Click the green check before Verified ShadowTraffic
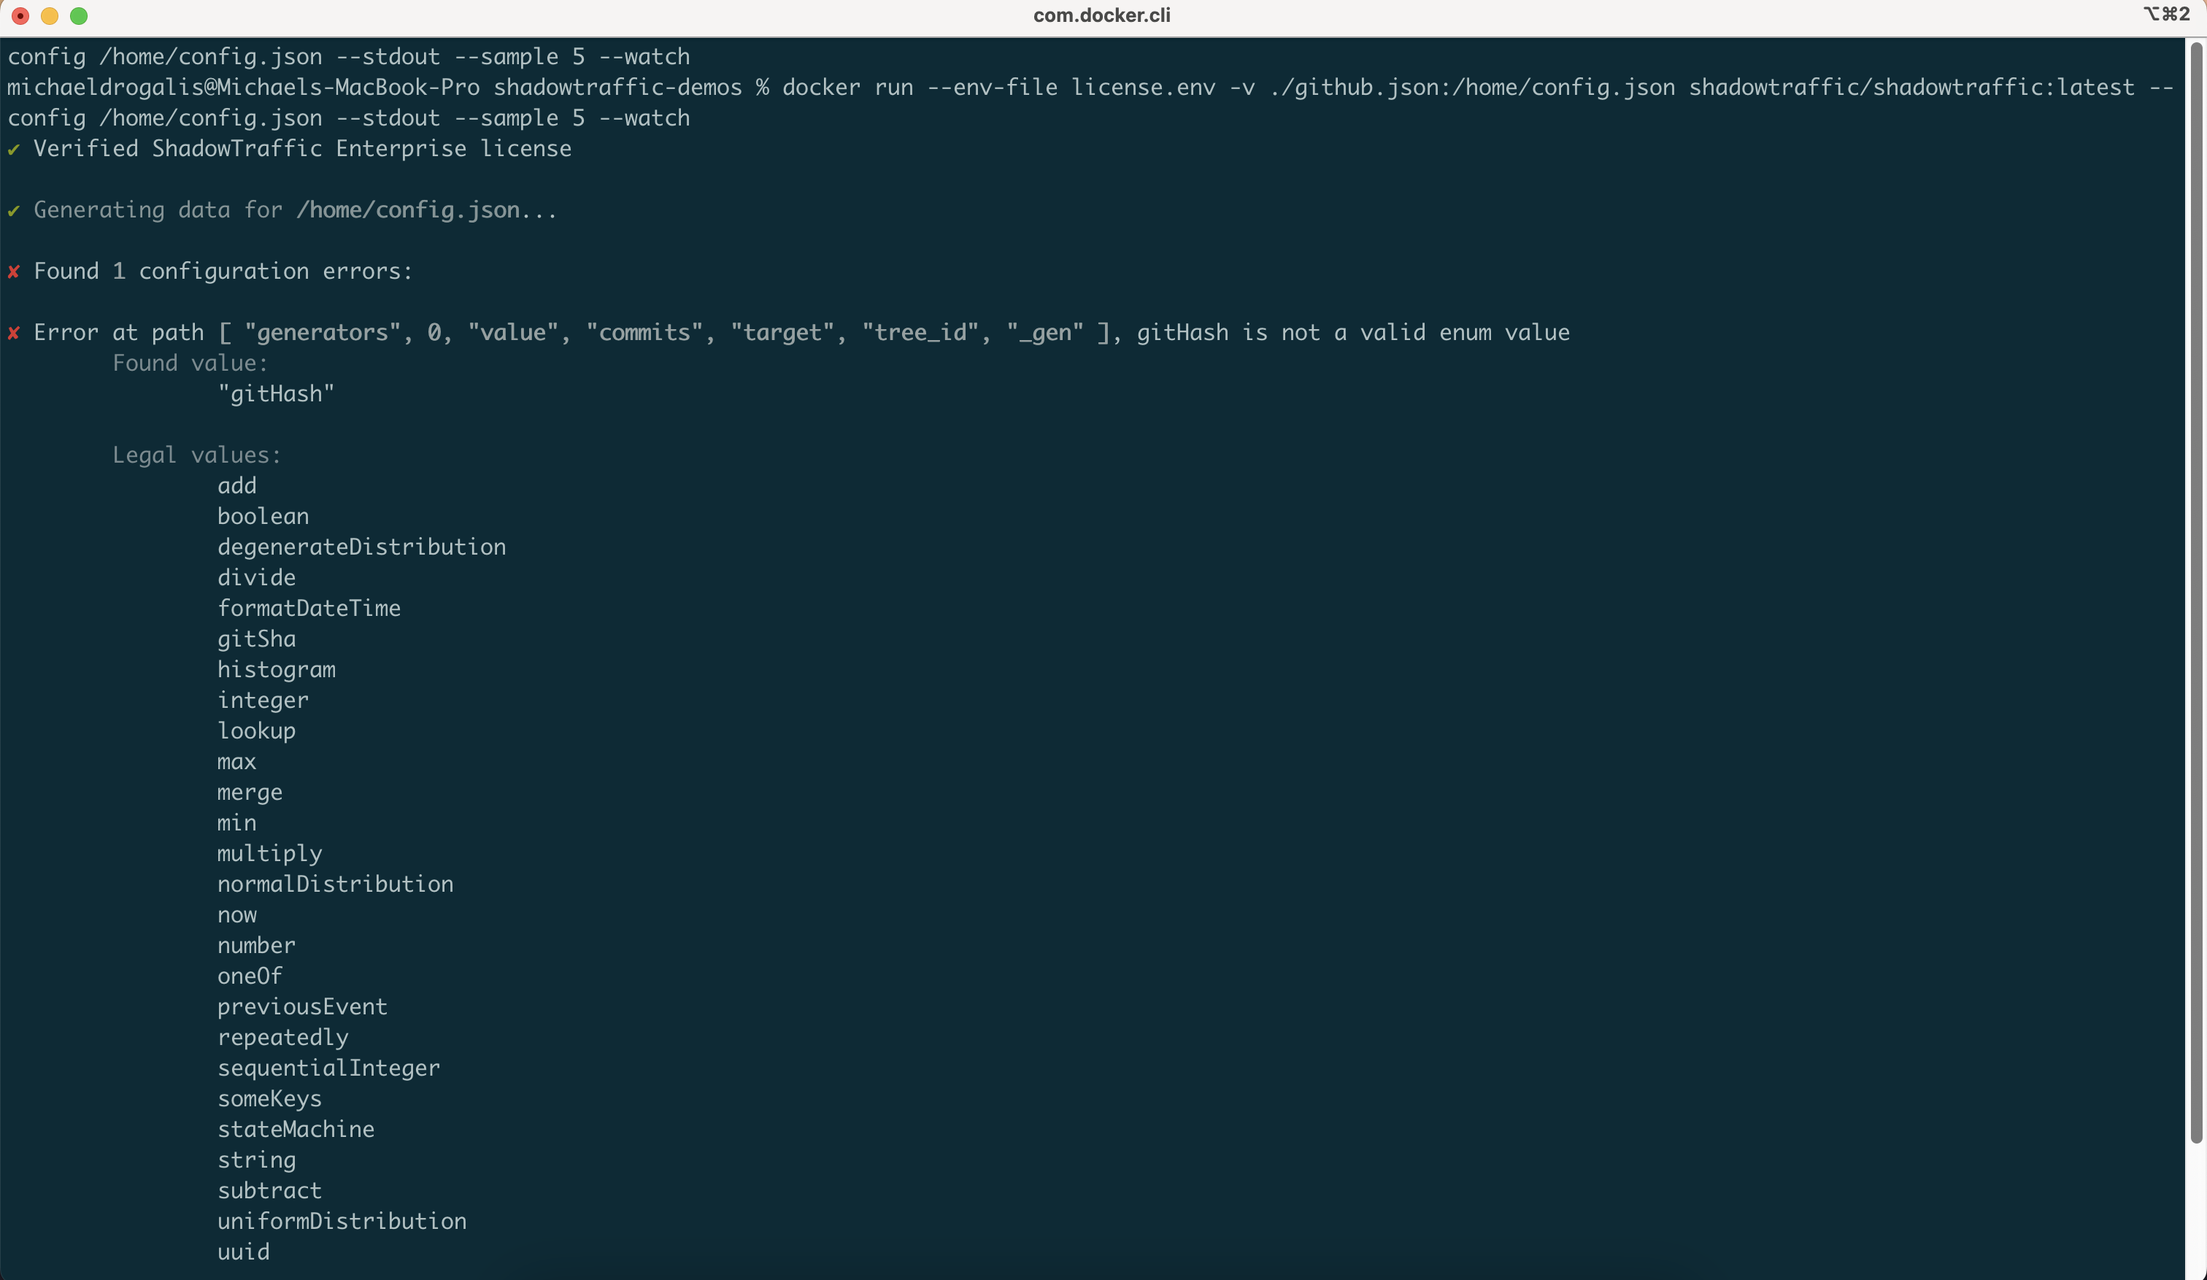2207x1280 pixels. 14,150
